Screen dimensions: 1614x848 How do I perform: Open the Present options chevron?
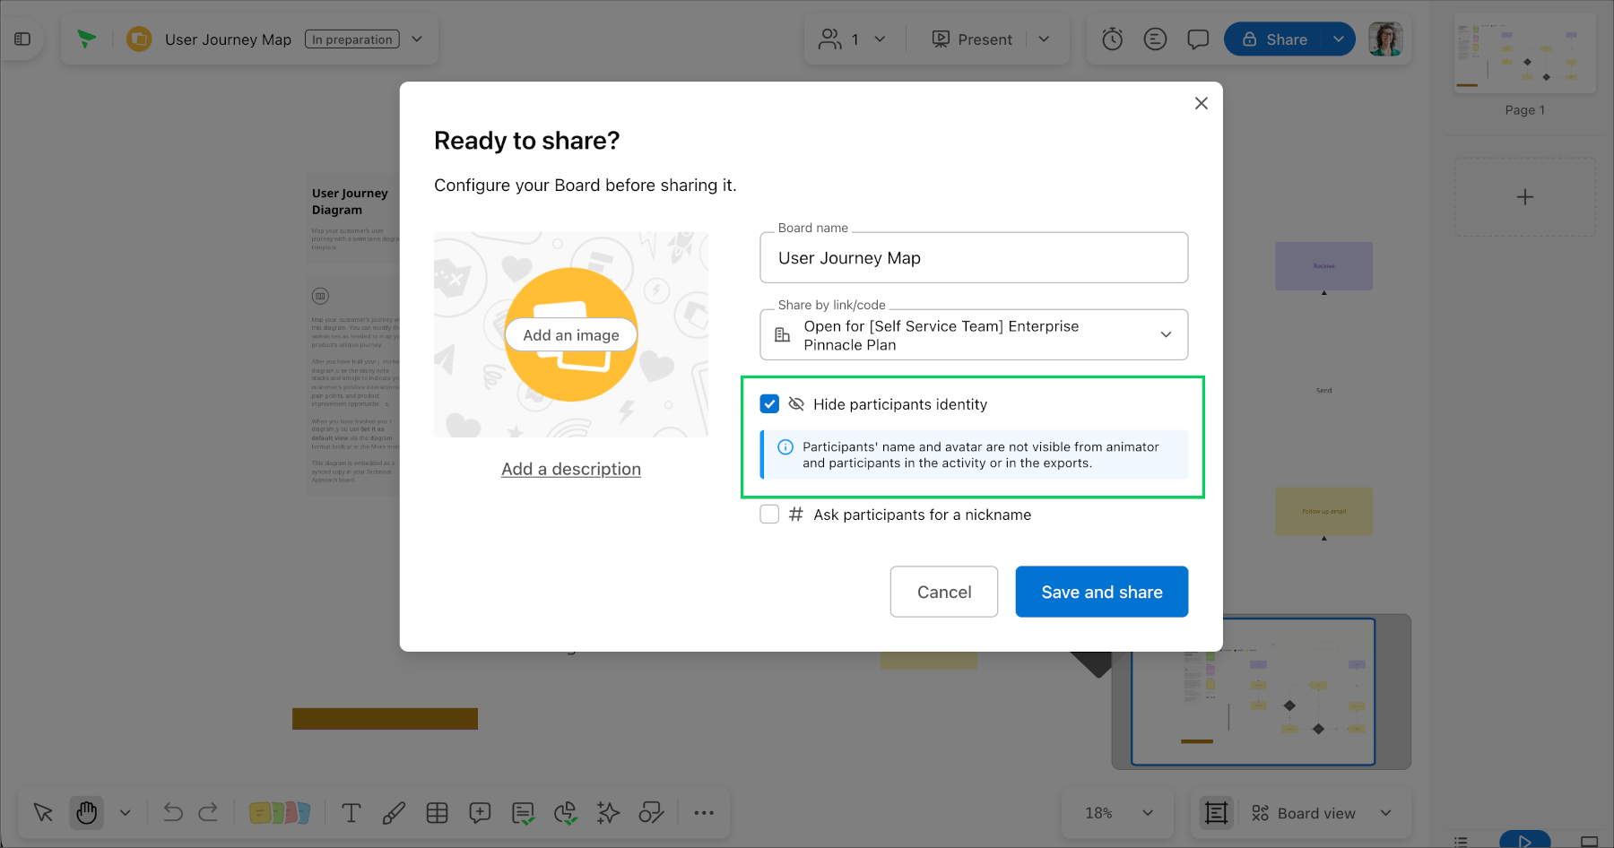1044,39
